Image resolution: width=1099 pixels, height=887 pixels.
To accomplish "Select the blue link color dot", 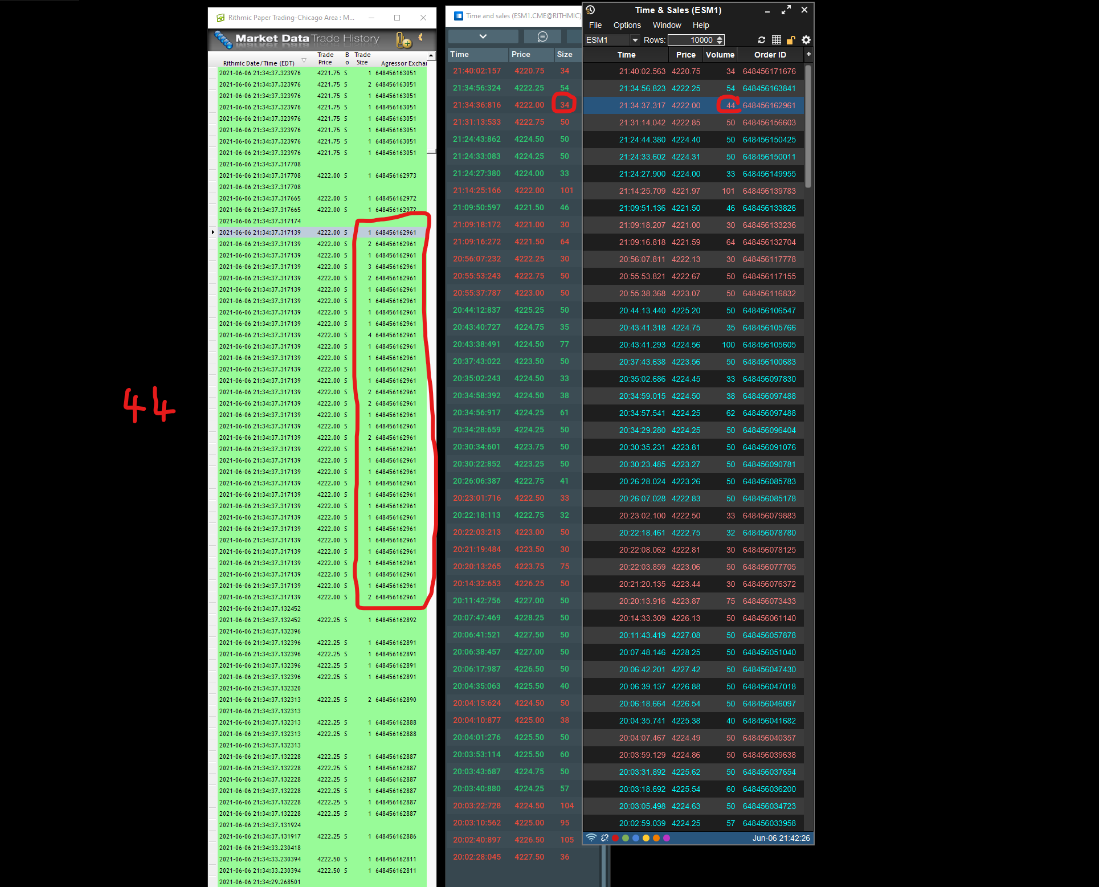I will point(636,838).
